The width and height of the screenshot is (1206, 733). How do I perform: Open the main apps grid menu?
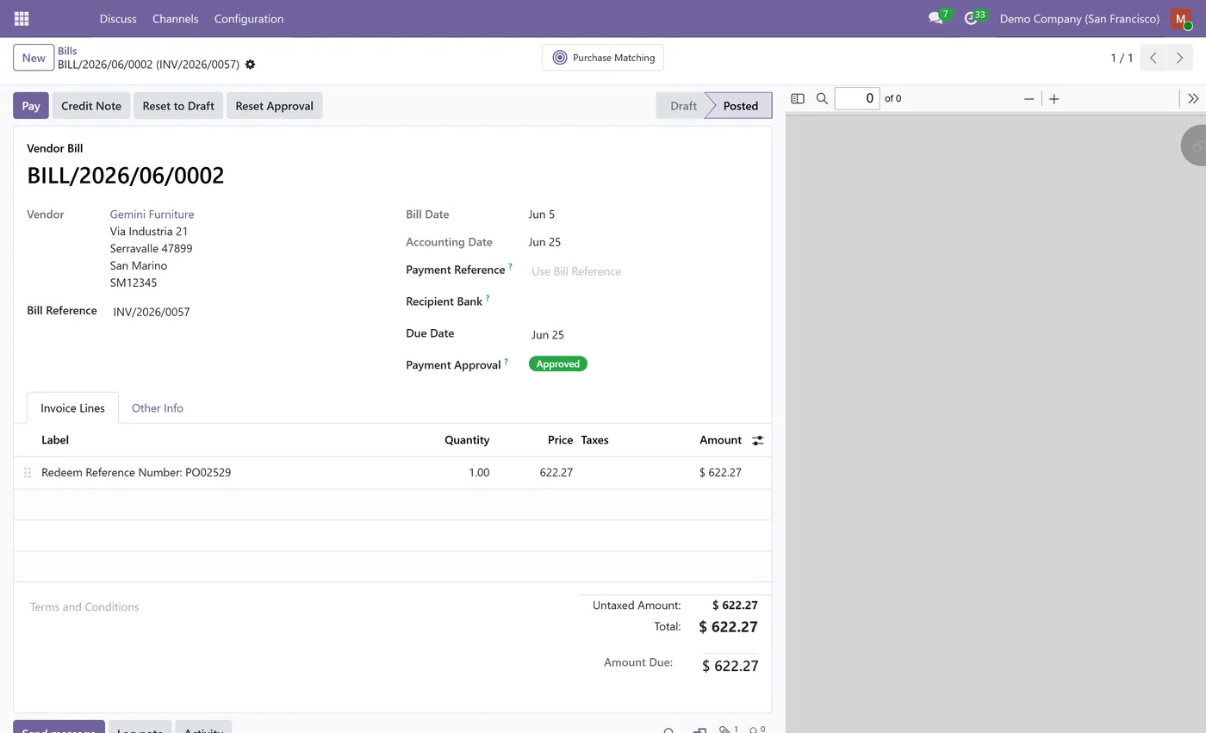pyautogui.click(x=22, y=18)
